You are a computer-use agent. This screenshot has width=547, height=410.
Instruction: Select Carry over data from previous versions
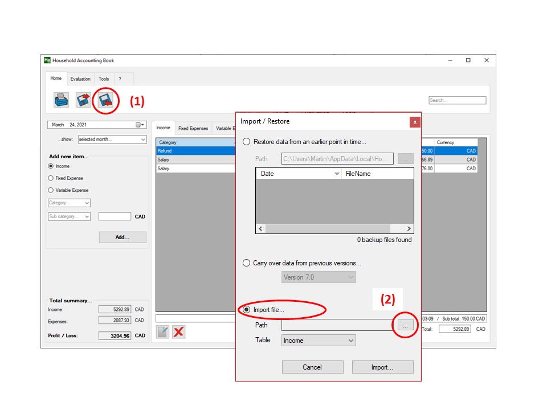pyautogui.click(x=247, y=263)
